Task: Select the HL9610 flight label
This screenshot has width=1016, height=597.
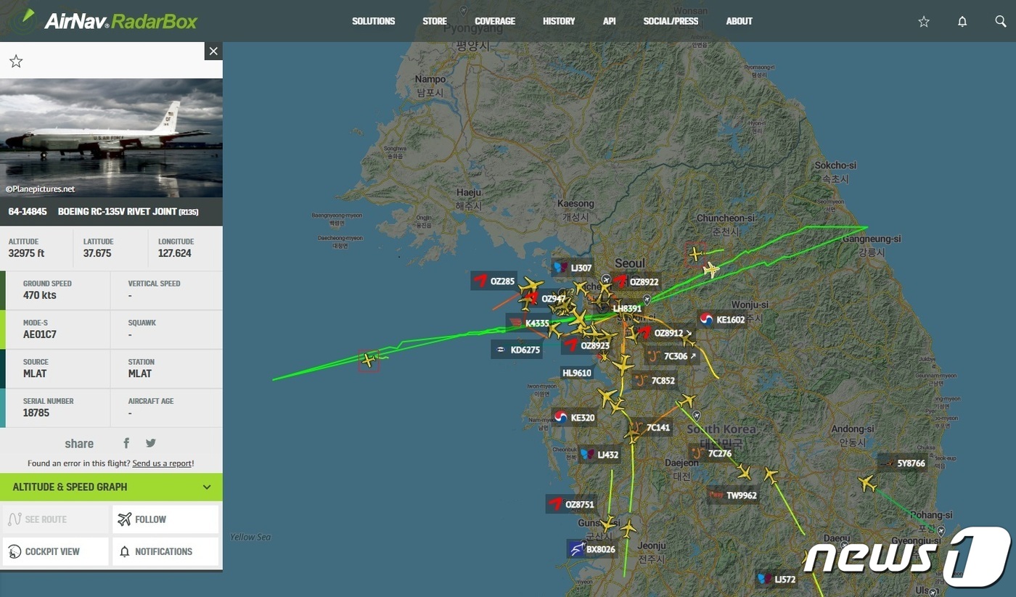Action: (577, 373)
